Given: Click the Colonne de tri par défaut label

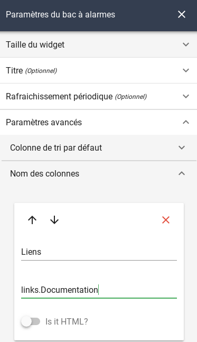Looking at the screenshot, I should (56, 148).
